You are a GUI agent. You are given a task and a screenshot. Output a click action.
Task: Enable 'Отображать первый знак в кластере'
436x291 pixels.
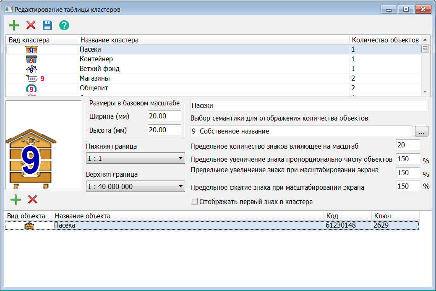[x=194, y=201]
